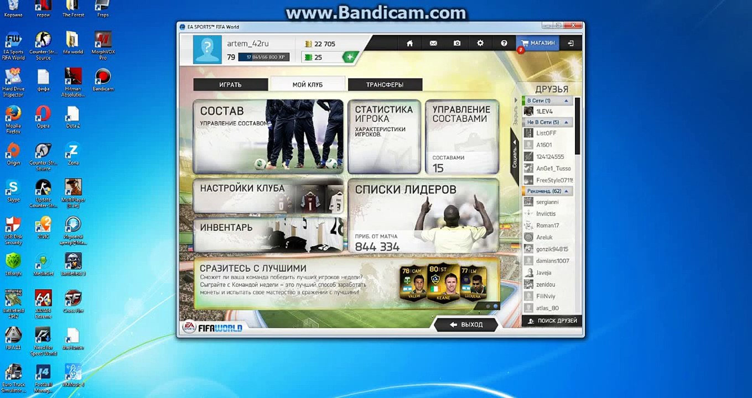Click the XP progress bar
Image resolution: width=752 pixels, height=398 pixels.
(264, 57)
